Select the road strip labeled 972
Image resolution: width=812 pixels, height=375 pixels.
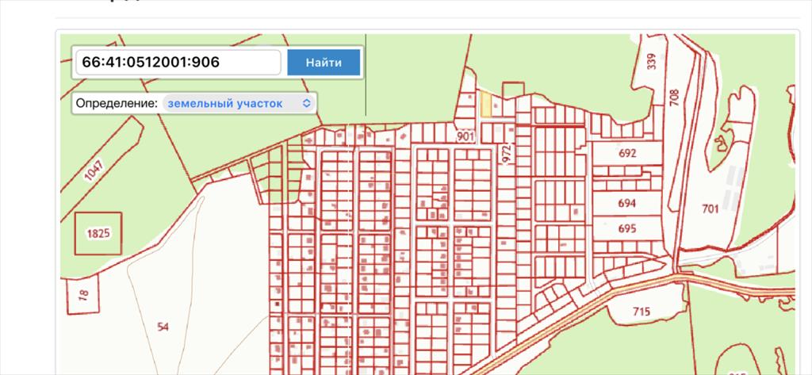[x=507, y=153]
